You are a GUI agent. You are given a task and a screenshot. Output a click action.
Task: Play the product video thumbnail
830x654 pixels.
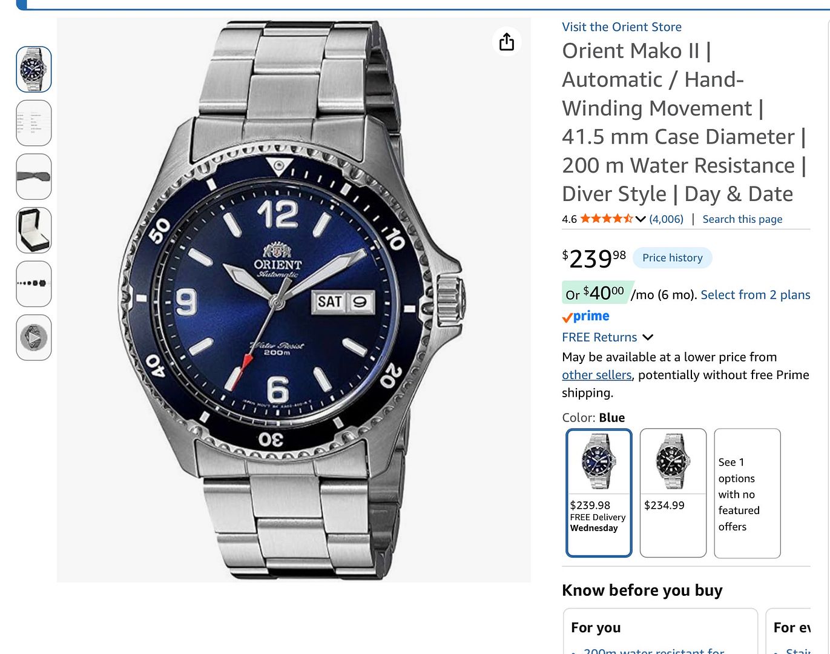click(x=34, y=337)
